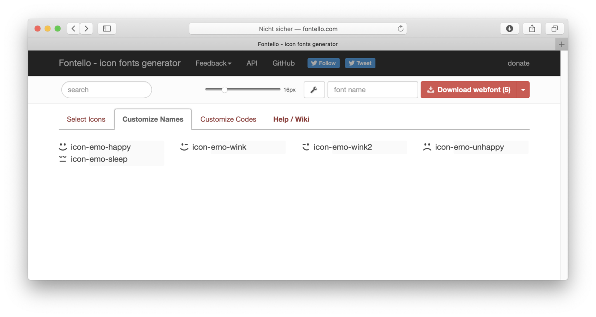Click the emo-wink2 icon glyph
Viewport: 596px width, 317px height.
[306, 147]
